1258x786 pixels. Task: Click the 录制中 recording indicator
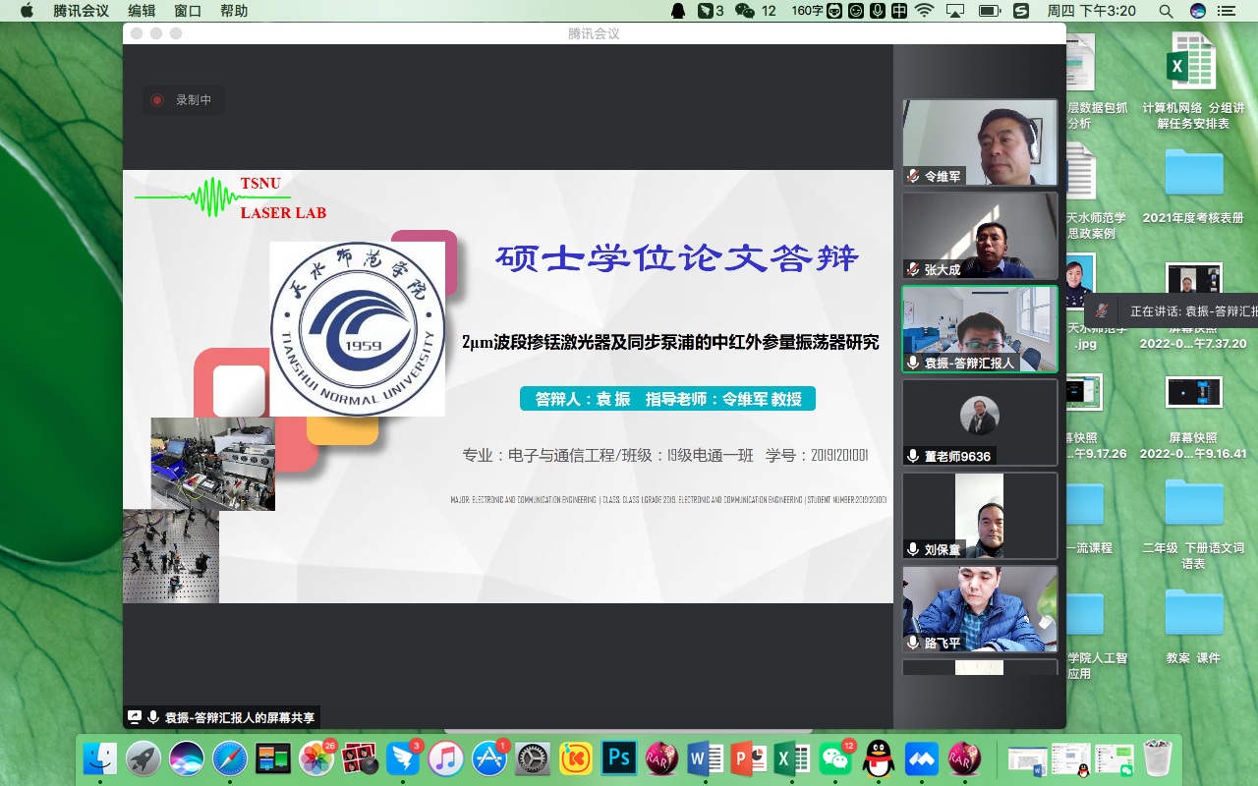(x=183, y=100)
